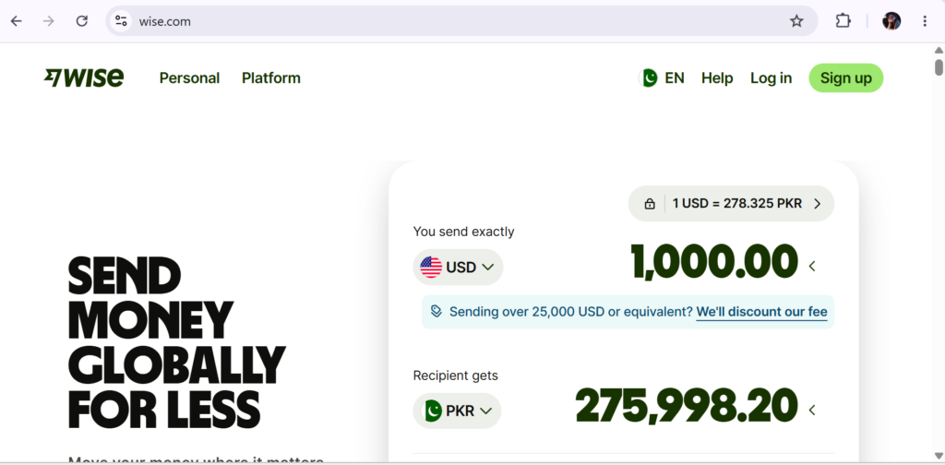Click the "SEND MONEY GLOBALLY FOR LESS" headline
This screenshot has width=945, height=465.
(176, 341)
